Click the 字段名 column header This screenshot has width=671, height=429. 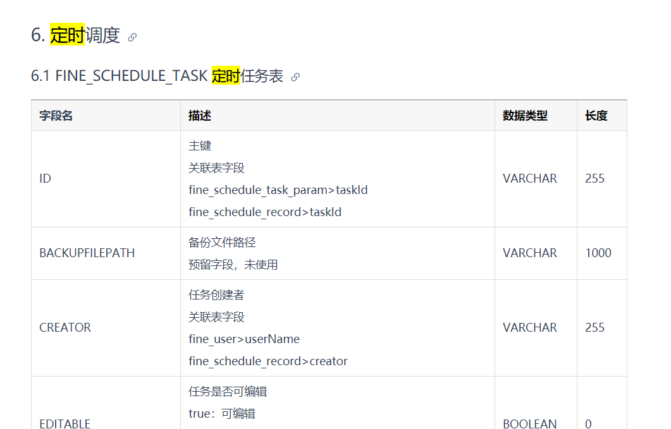pos(56,116)
